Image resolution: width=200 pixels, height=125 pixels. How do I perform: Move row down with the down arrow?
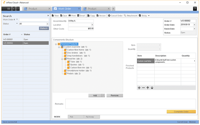click(x=152, y=88)
